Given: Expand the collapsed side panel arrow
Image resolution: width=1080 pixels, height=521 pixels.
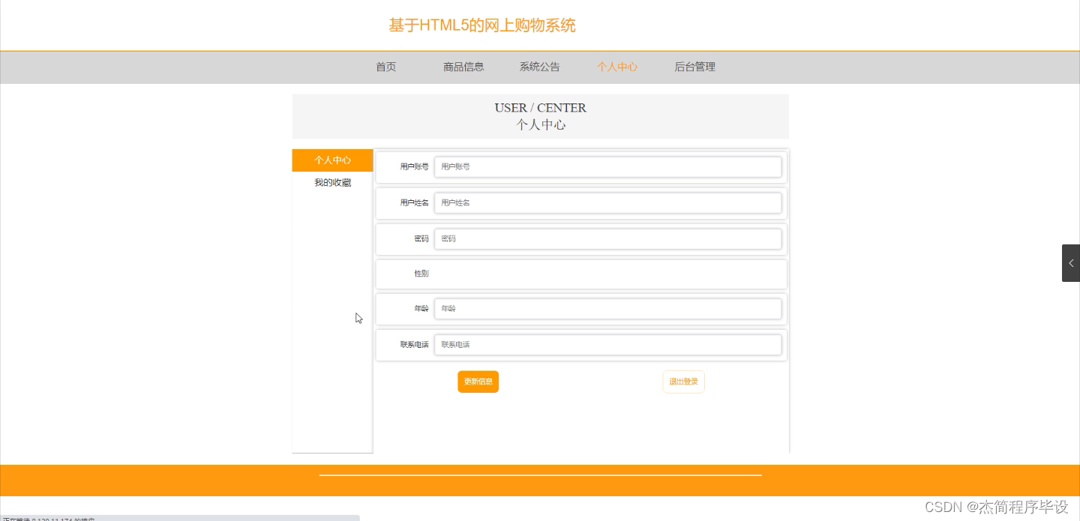Looking at the screenshot, I should coord(1071,263).
